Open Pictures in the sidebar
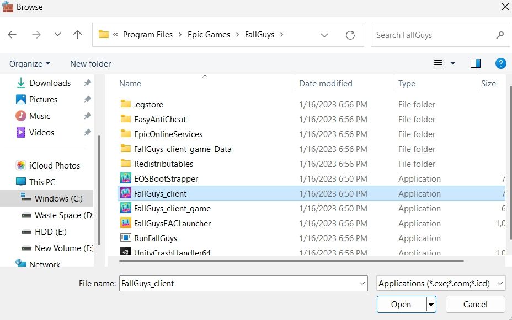512x320 pixels. pos(43,99)
